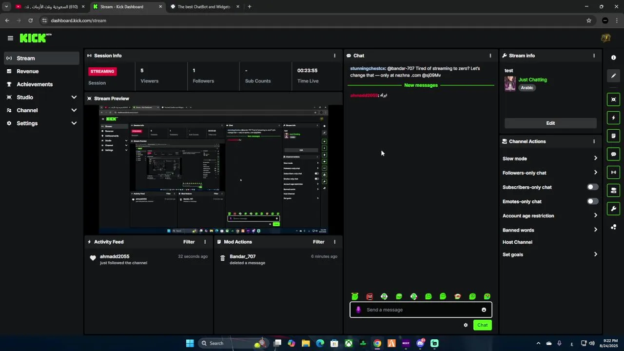Click the channel actions camera icon in right toolbar
The height and width of the screenshot is (351, 624).
tap(613, 191)
